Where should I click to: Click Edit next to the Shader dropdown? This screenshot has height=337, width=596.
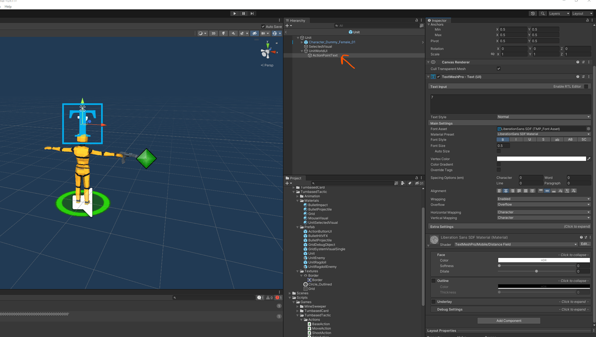click(586, 244)
